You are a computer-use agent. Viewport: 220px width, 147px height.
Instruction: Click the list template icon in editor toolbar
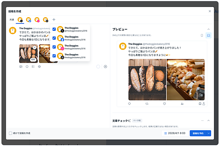(x=33, y=67)
